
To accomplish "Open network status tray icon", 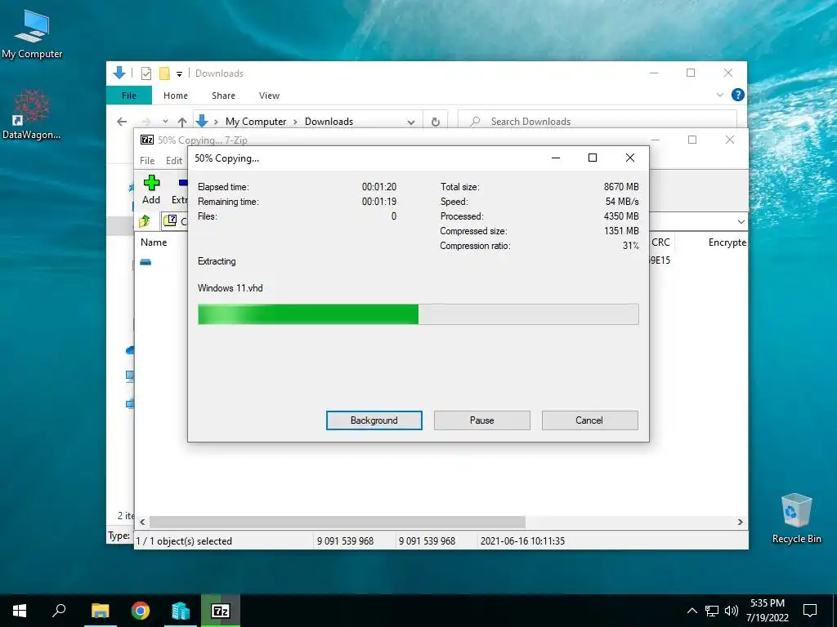I will point(712,611).
